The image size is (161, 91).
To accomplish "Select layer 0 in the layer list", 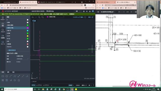I will 17,20.
